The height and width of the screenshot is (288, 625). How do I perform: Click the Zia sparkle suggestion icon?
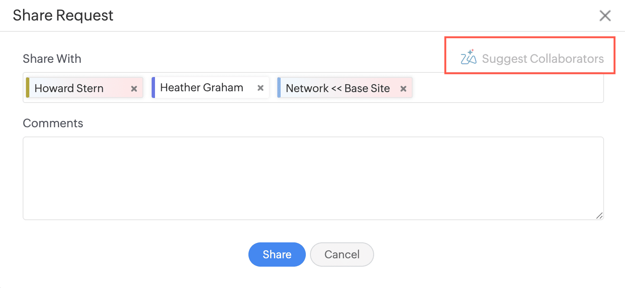coord(468,57)
